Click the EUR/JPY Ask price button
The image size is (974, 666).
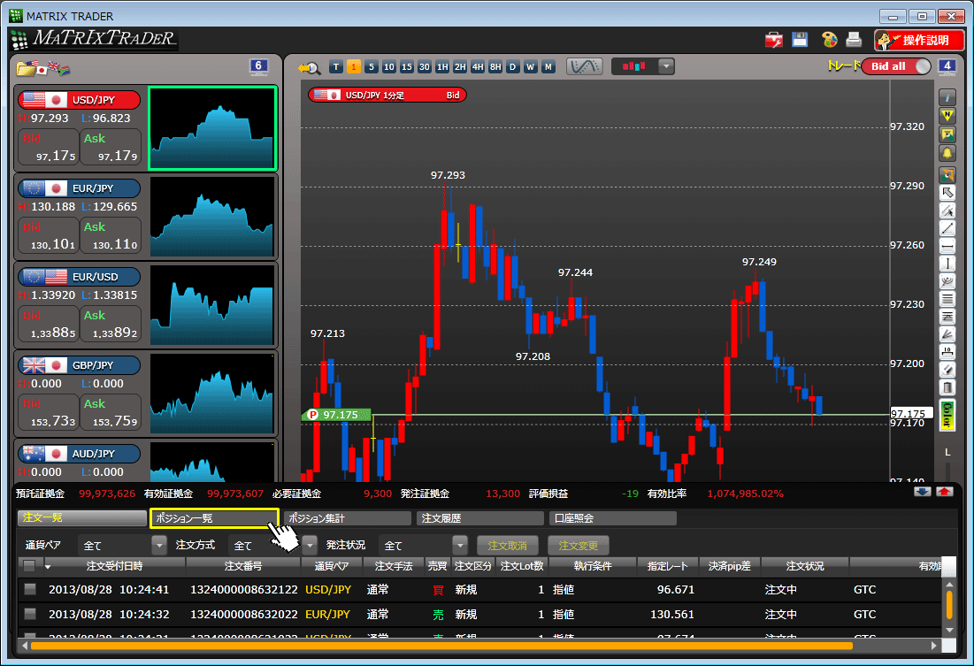(x=111, y=235)
